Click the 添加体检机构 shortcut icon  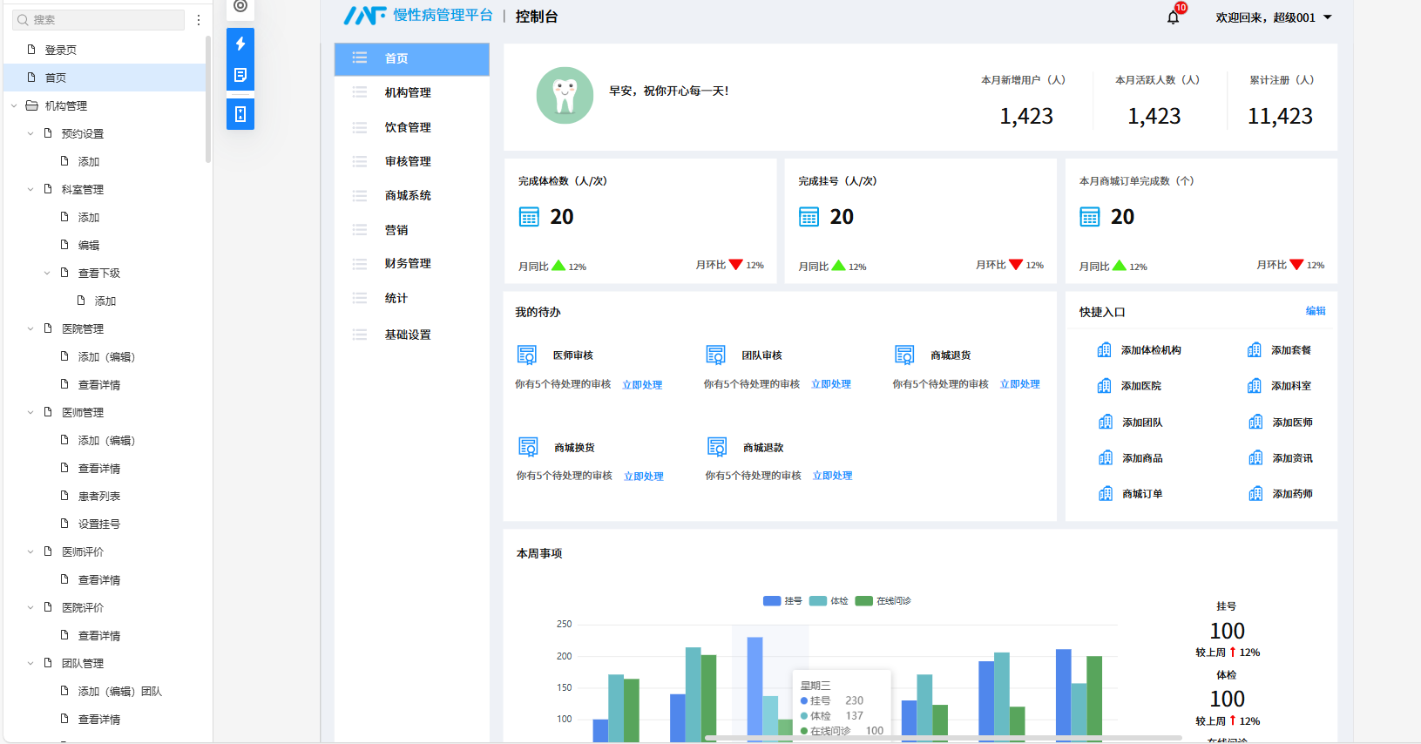click(1104, 350)
